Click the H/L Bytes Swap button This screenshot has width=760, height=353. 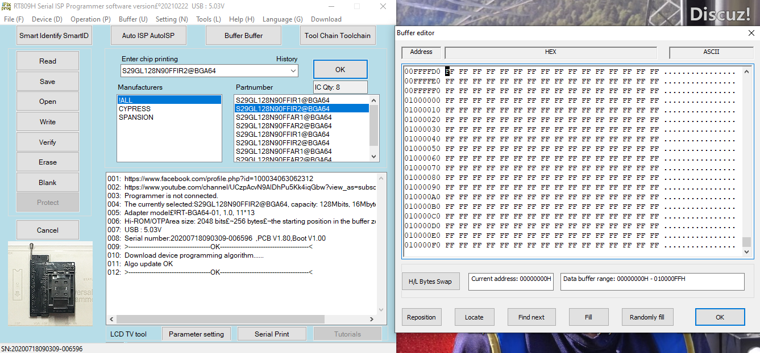(x=430, y=281)
